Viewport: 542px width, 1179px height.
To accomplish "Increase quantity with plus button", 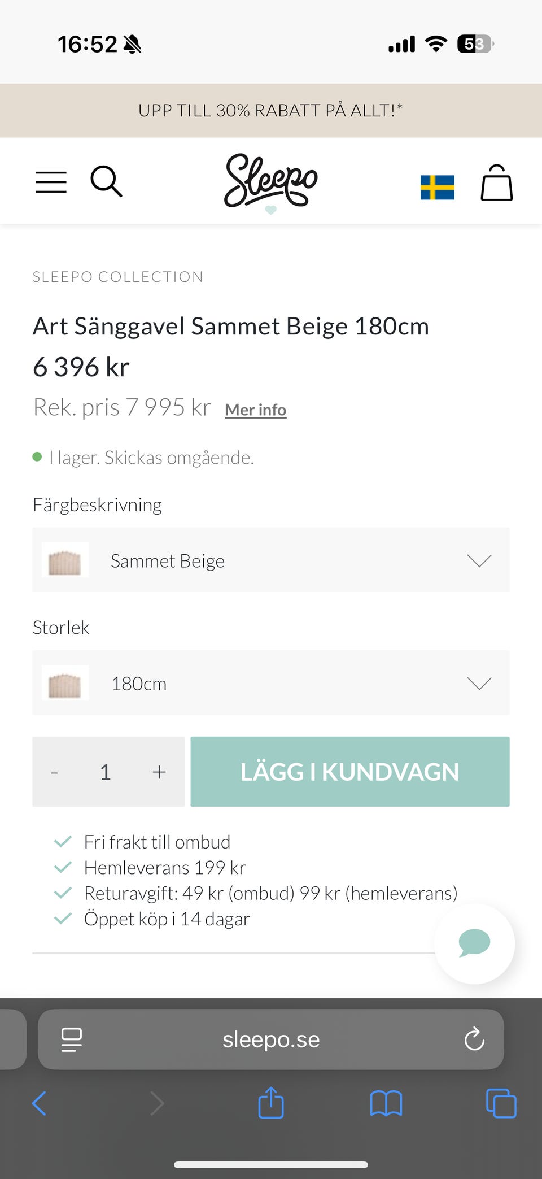I will (x=159, y=772).
